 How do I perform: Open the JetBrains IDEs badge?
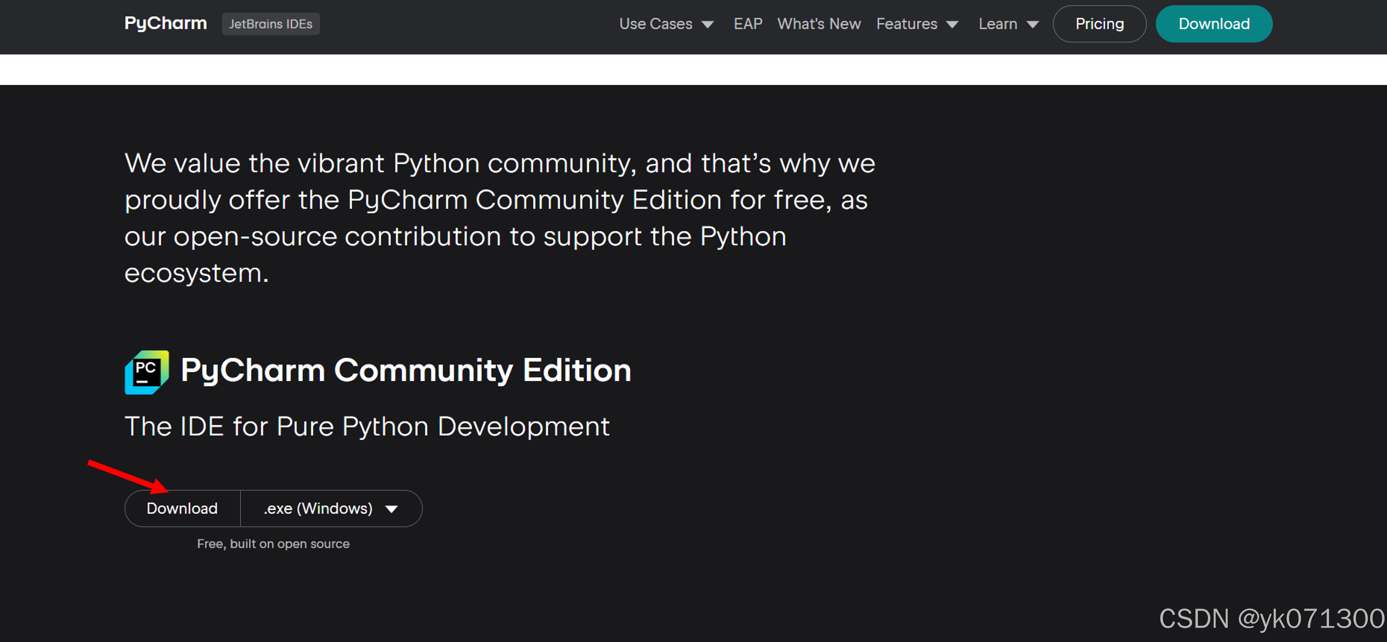coord(270,24)
